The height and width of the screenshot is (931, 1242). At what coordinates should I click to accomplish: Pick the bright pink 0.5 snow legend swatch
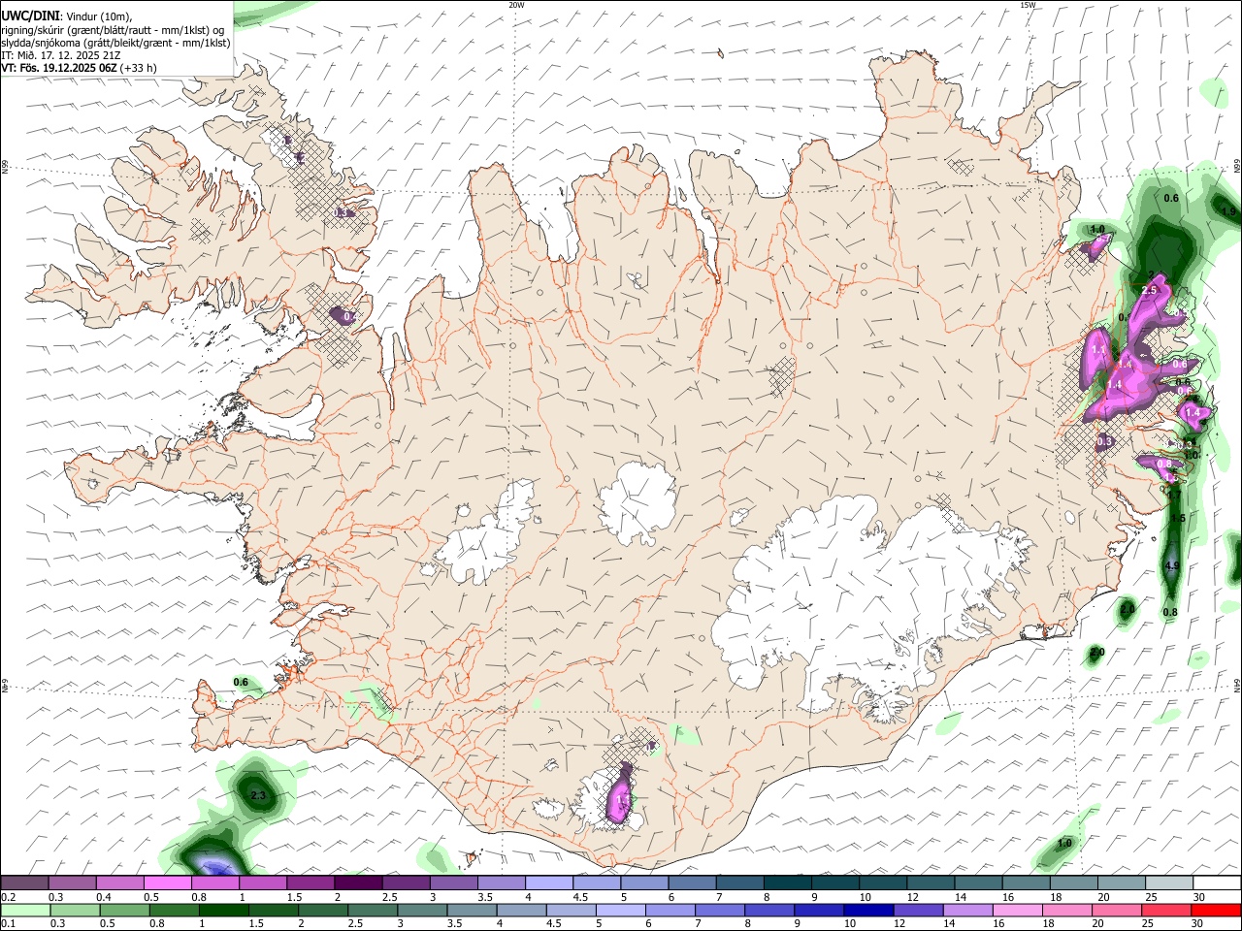coord(167,883)
